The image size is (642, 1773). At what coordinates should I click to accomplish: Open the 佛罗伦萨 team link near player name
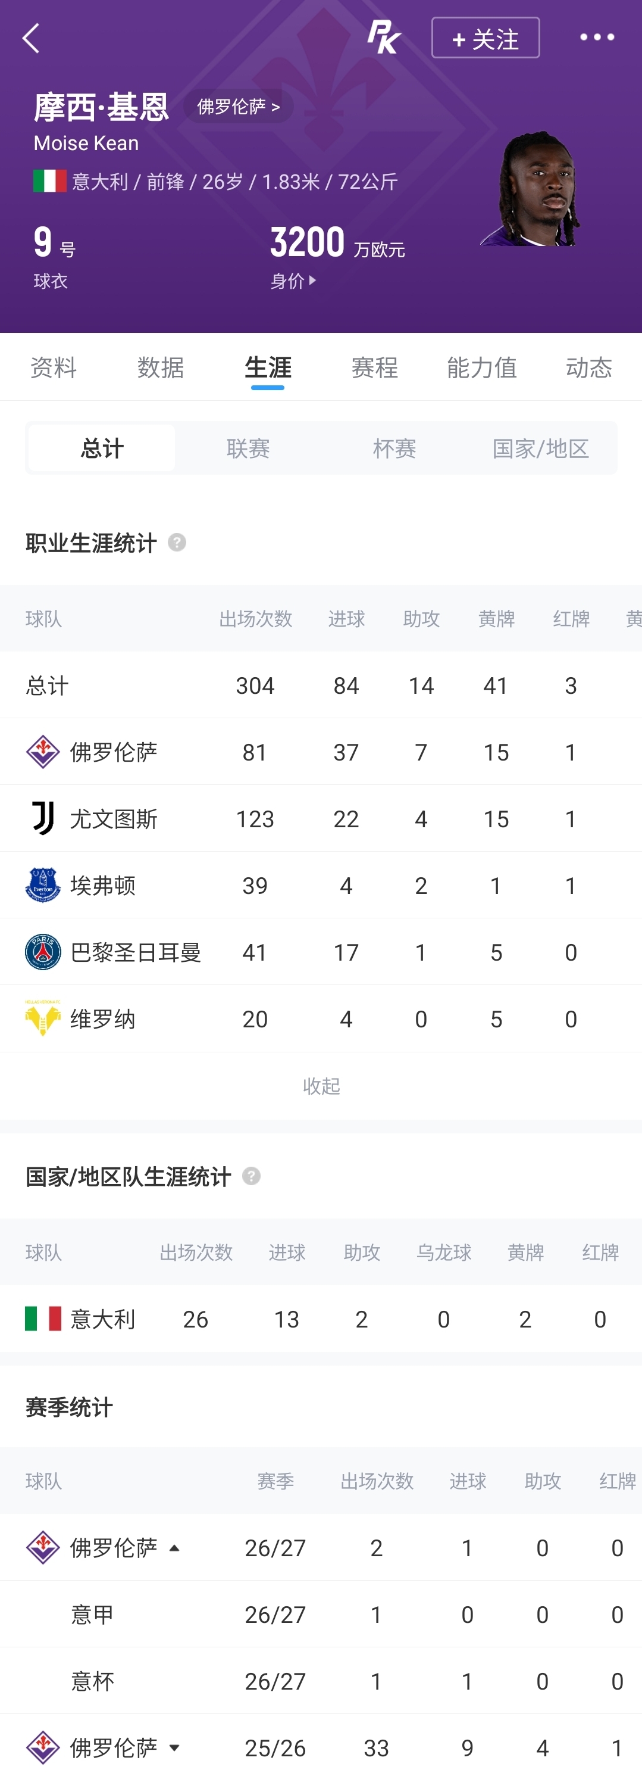239,106
